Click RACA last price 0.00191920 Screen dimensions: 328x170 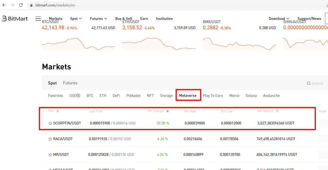click(98, 139)
